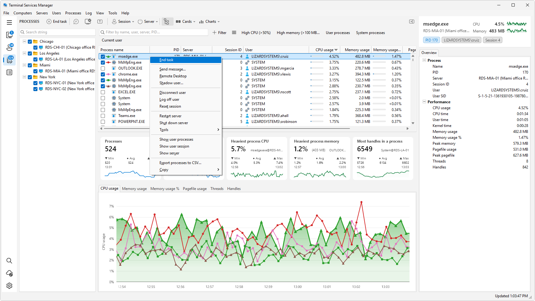Open the Sessions view in sidebar
This screenshot has height=301, width=535.
(x=9, y=47)
